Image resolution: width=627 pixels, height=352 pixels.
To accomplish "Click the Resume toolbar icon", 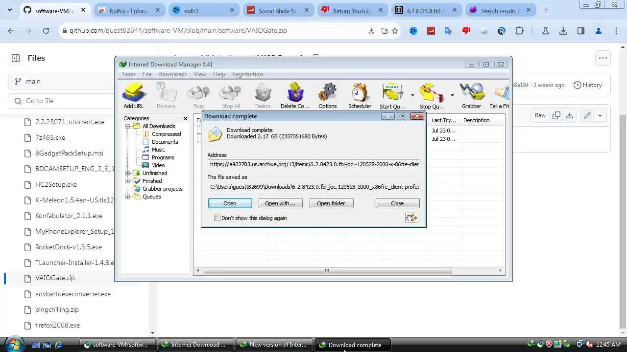I will 166,96.
